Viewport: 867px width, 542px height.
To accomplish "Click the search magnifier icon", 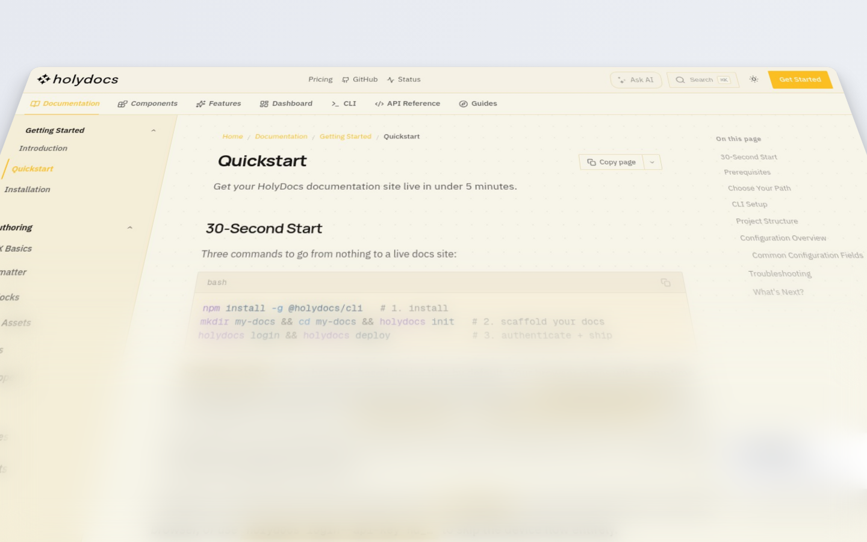I will (680, 80).
